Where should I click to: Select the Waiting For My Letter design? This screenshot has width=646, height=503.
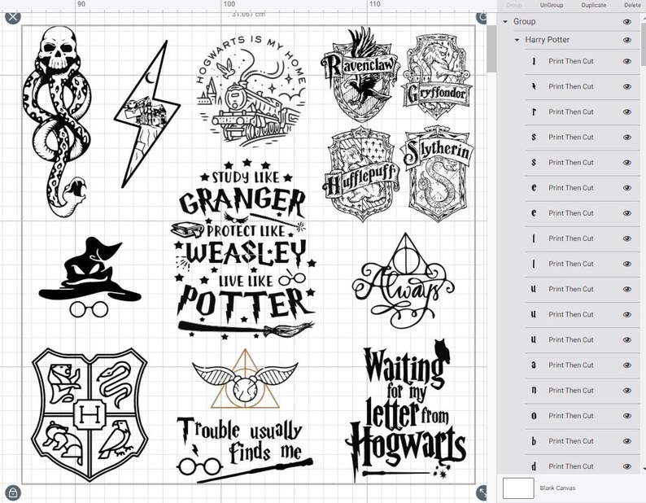click(406, 411)
